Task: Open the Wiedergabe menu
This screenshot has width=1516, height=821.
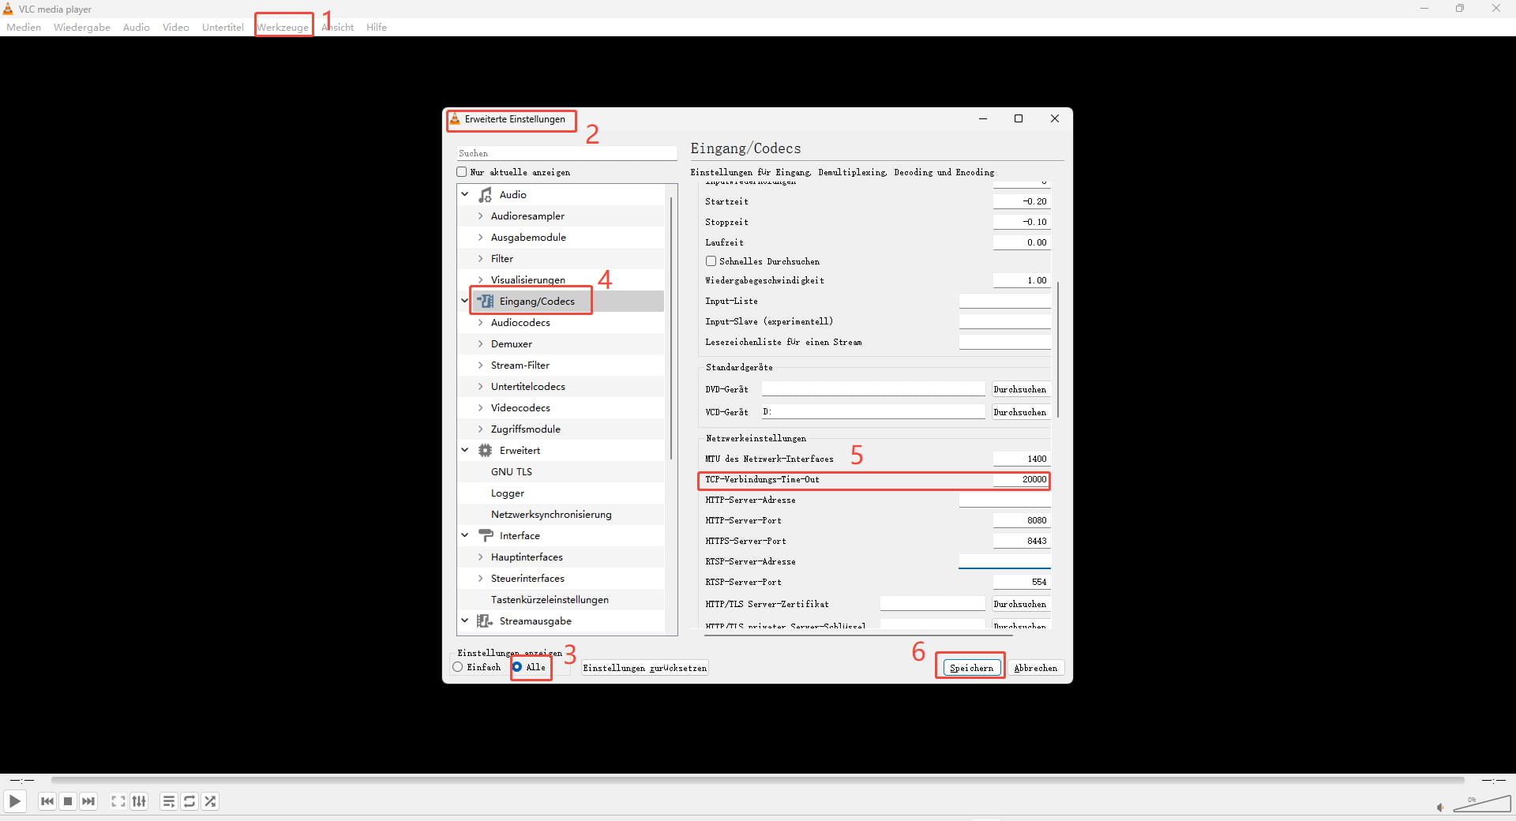Action: pos(82,27)
